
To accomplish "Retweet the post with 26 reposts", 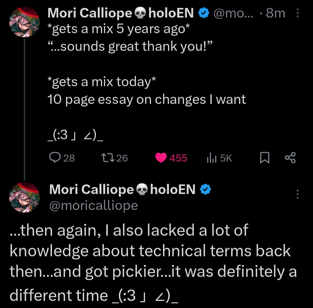I will coord(104,158).
